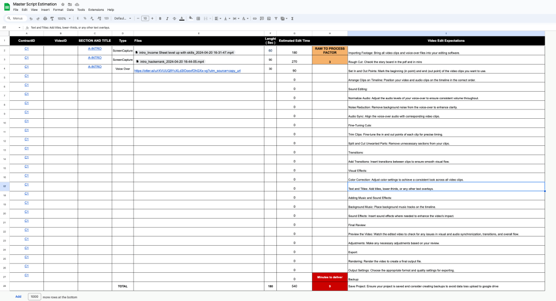
Task: Open the text wrapping dropdown
Action: [236, 18]
